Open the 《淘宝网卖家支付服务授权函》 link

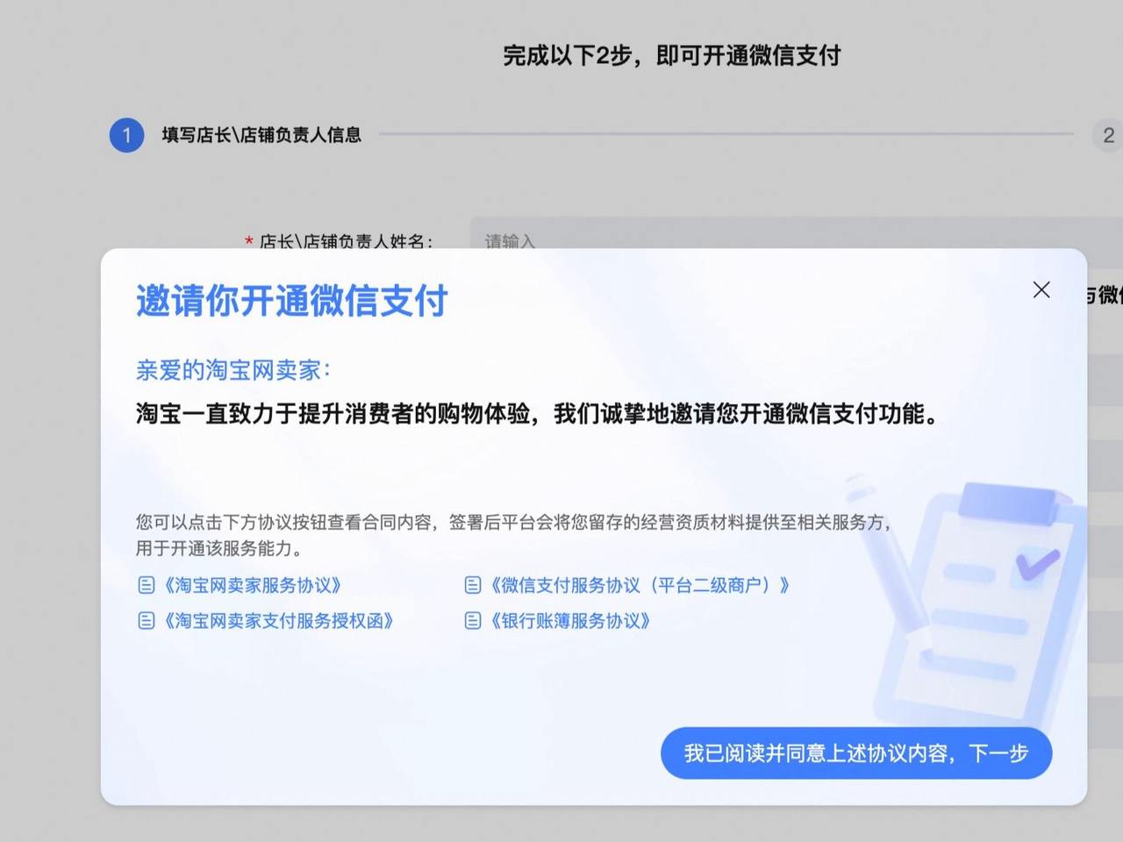coord(278,621)
